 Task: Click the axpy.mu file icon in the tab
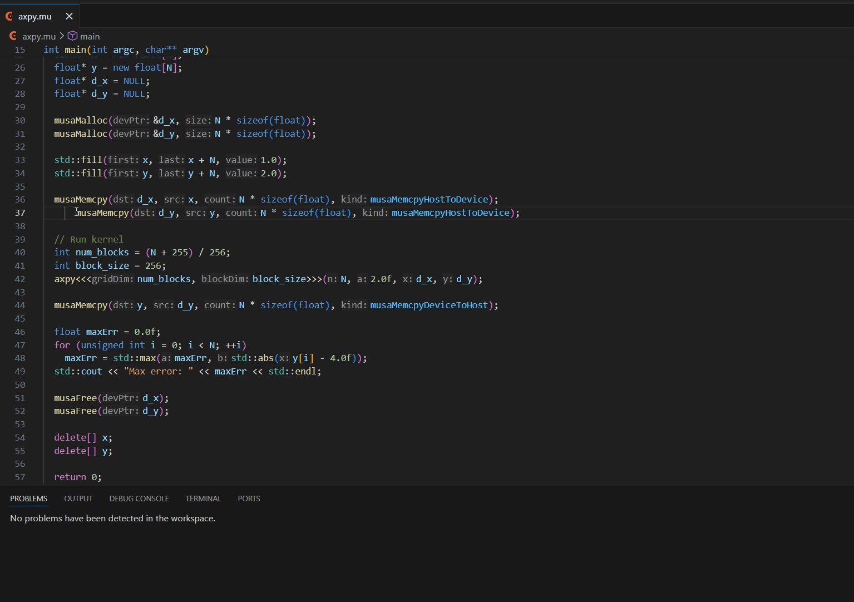pos(9,16)
